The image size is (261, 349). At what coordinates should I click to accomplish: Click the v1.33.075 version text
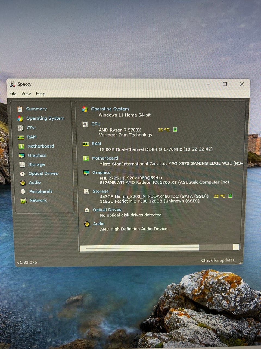click(27, 262)
